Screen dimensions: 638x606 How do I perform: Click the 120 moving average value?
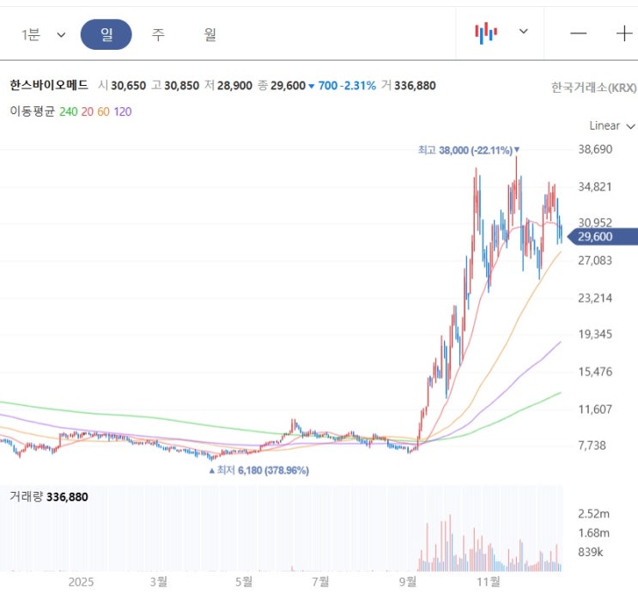[x=123, y=112]
